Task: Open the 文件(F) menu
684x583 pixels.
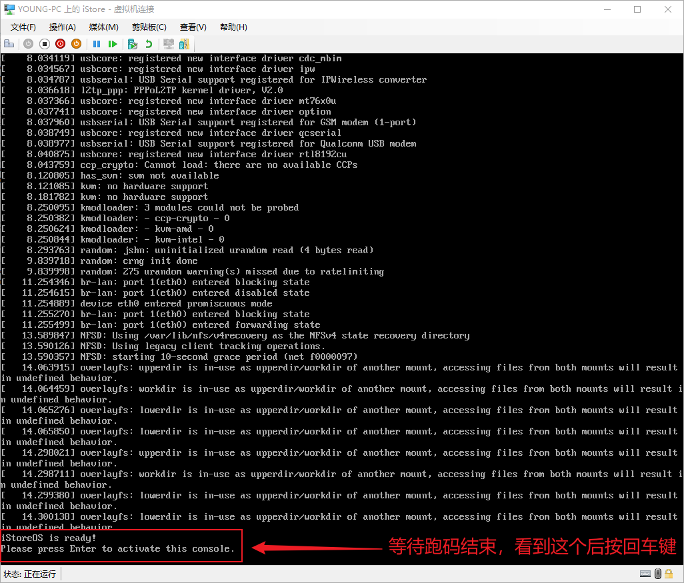Action: (23, 27)
